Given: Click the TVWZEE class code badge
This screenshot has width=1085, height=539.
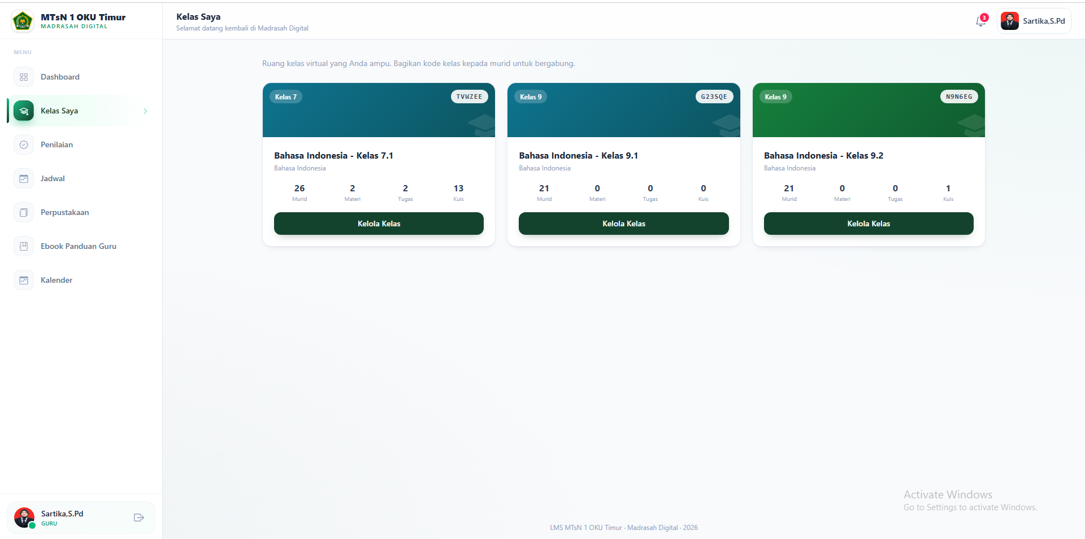Looking at the screenshot, I should pos(469,97).
